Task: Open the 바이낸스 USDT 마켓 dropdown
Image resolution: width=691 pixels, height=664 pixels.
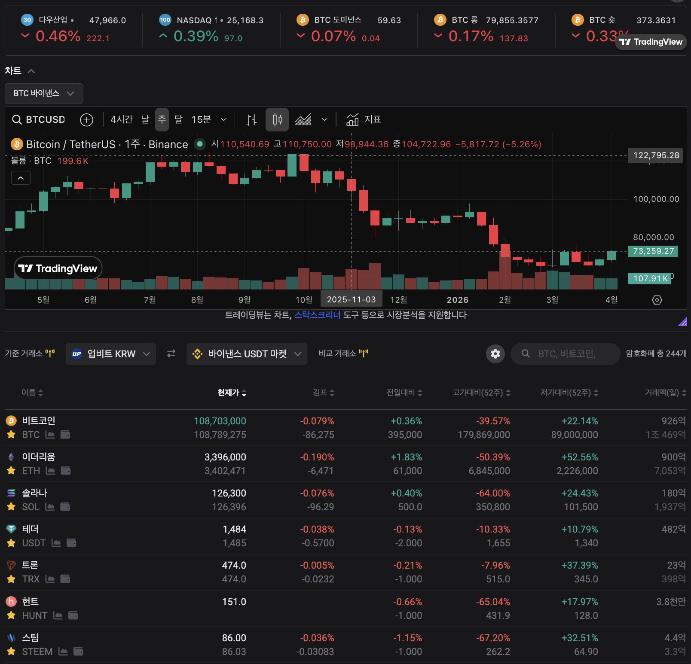Action: click(247, 353)
